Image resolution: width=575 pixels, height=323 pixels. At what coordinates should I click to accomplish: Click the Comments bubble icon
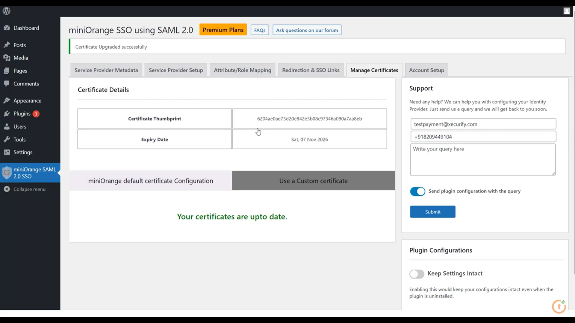(7, 83)
